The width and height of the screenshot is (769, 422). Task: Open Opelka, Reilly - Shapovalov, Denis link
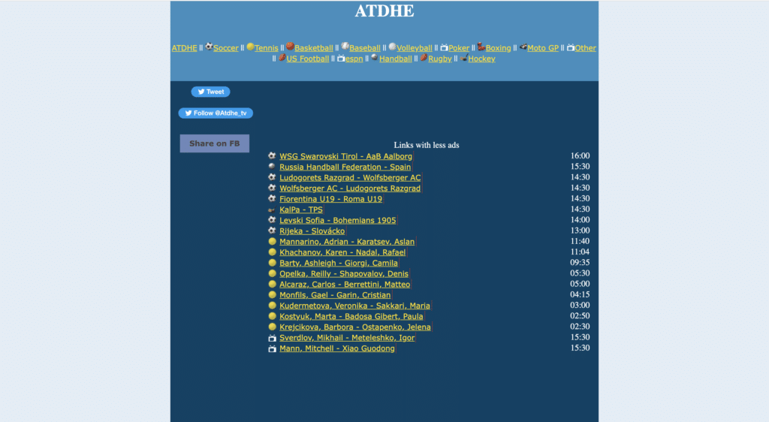click(344, 274)
